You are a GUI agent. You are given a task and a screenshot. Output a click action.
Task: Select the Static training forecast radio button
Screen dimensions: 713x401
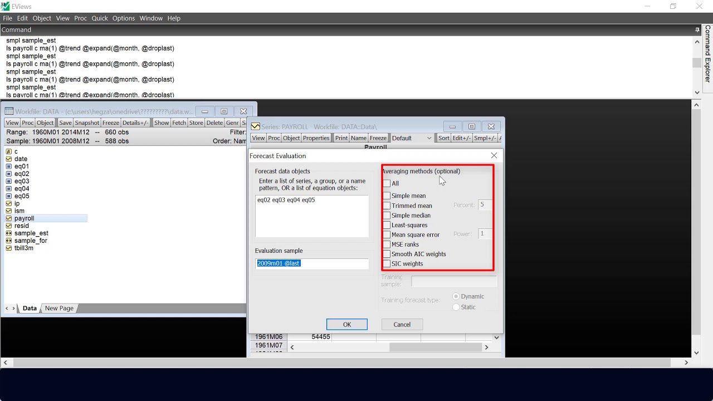point(456,307)
